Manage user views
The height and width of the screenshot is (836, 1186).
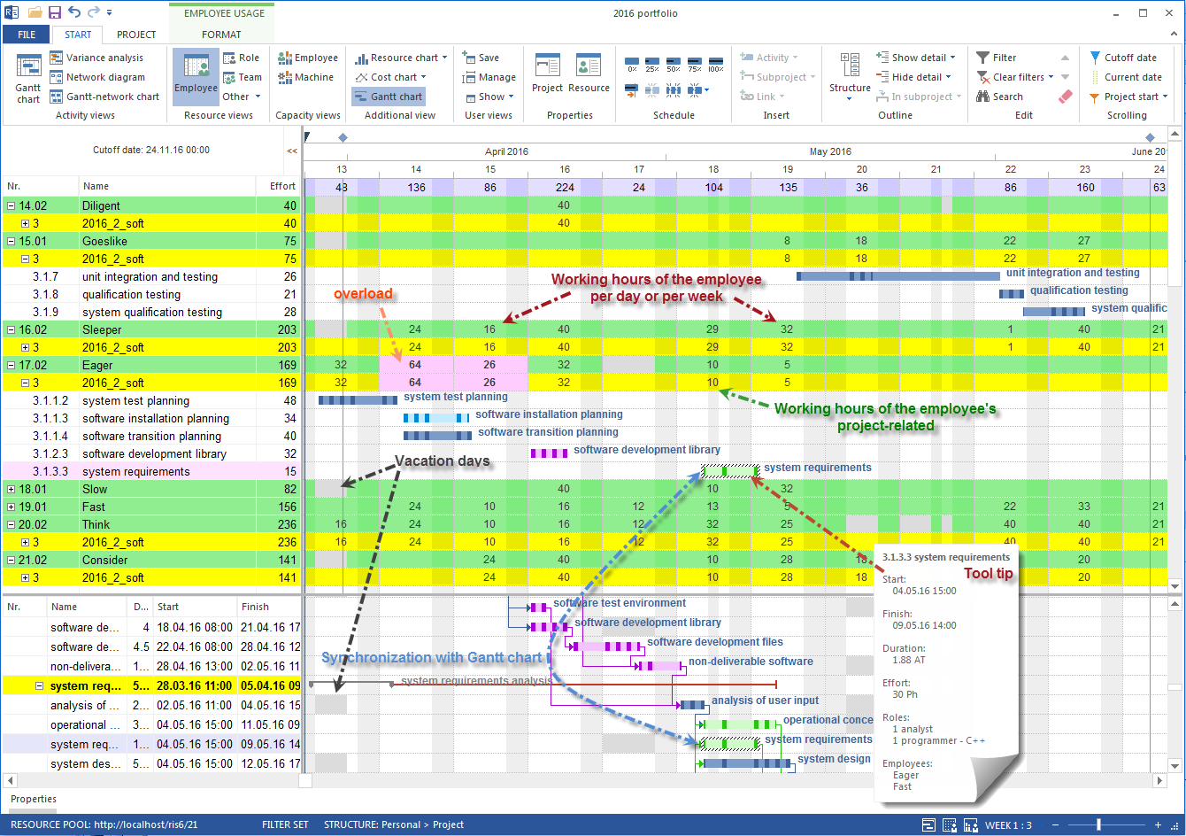pos(488,77)
